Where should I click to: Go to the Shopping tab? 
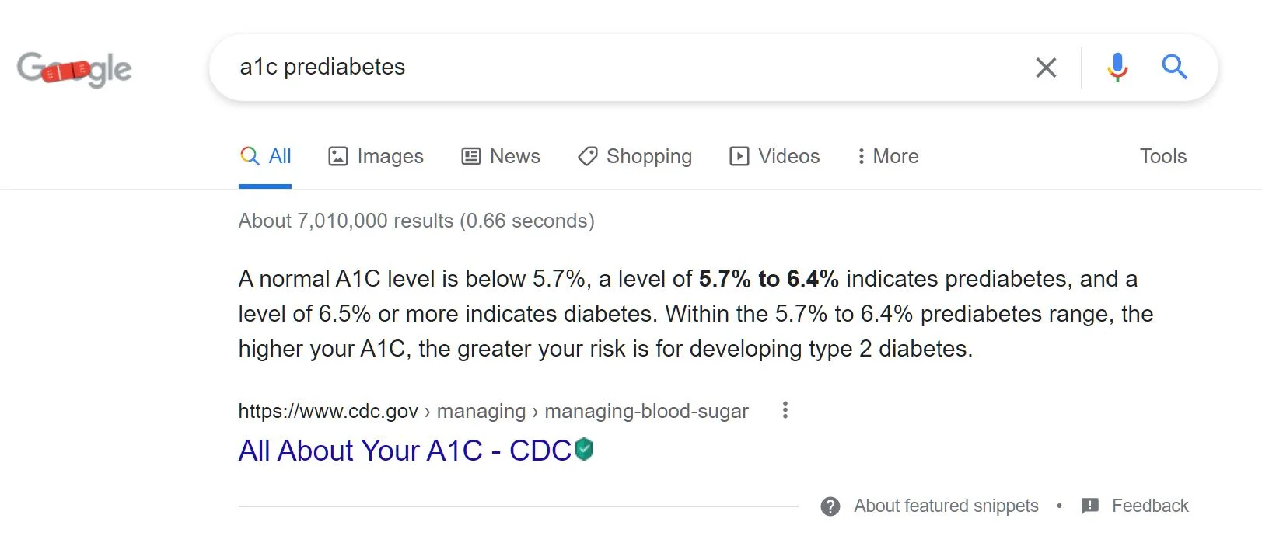coord(634,156)
